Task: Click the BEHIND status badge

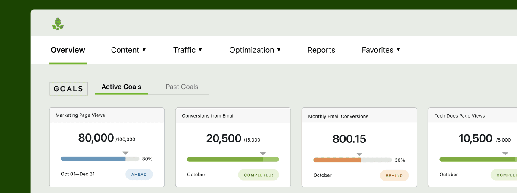Action: tap(394, 175)
